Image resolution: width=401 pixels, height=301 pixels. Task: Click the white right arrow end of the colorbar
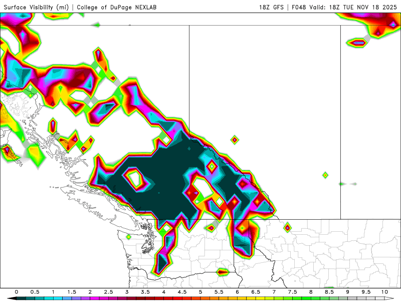[389, 298]
